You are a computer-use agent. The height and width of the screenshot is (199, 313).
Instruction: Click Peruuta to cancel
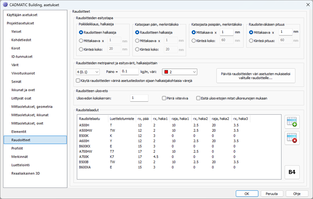tap(271, 194)
